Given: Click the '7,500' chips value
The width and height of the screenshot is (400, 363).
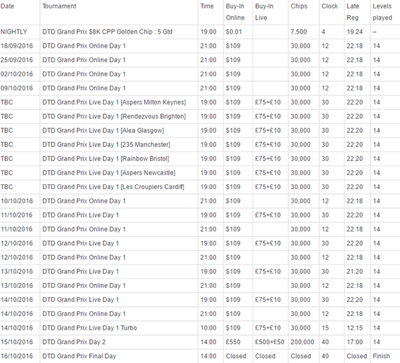Looking at the screenshot, I should point(299,32).
